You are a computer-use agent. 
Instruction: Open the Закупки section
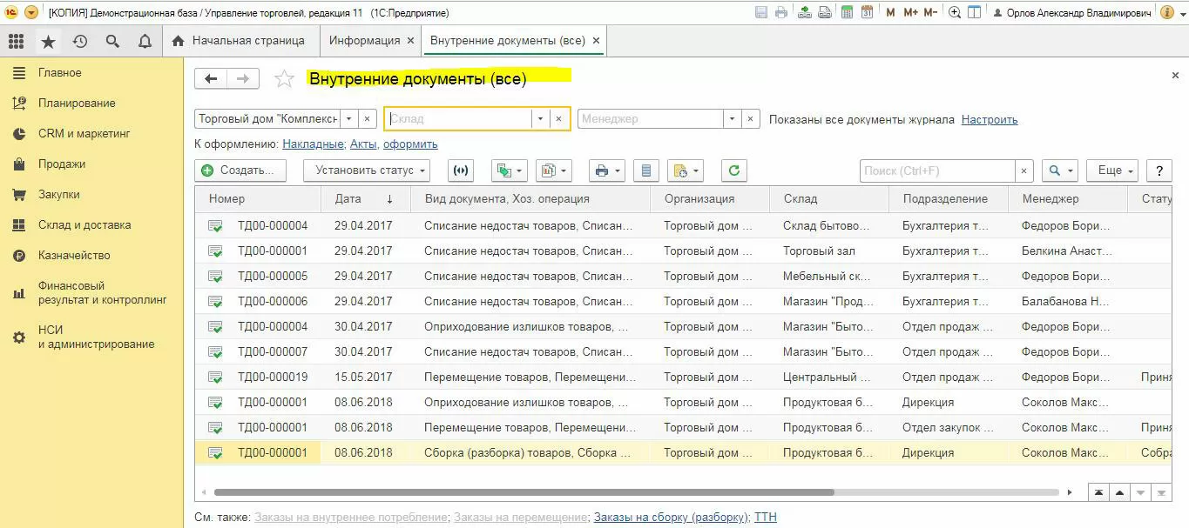click(59, 195)
